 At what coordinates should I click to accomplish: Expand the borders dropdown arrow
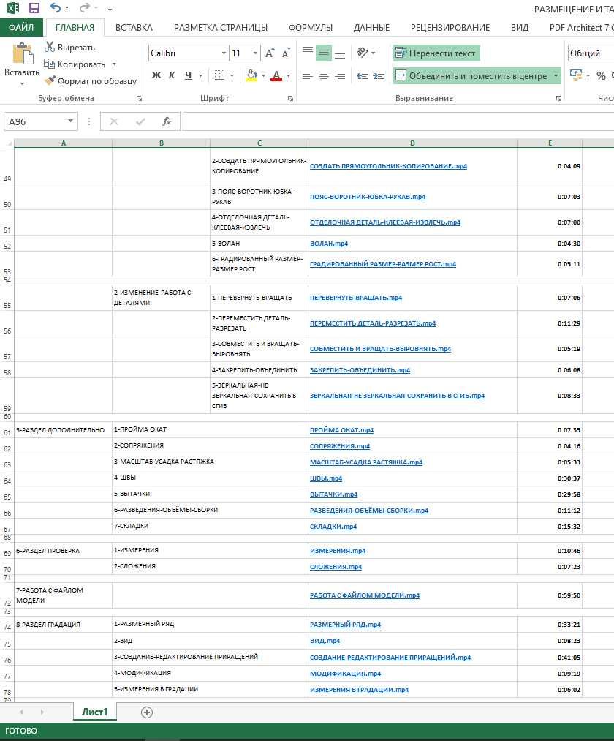[232, 75]
